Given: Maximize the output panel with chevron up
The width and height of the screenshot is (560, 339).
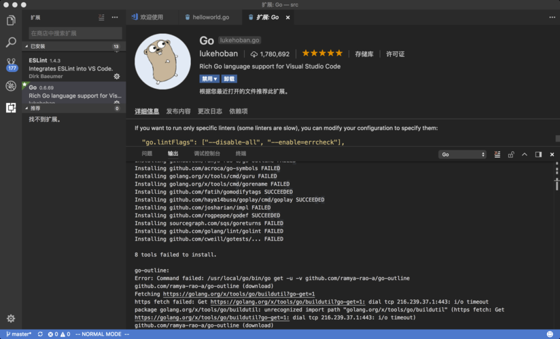Looking at the screenshot, I should pyautogui.click(x=524, y=155).
